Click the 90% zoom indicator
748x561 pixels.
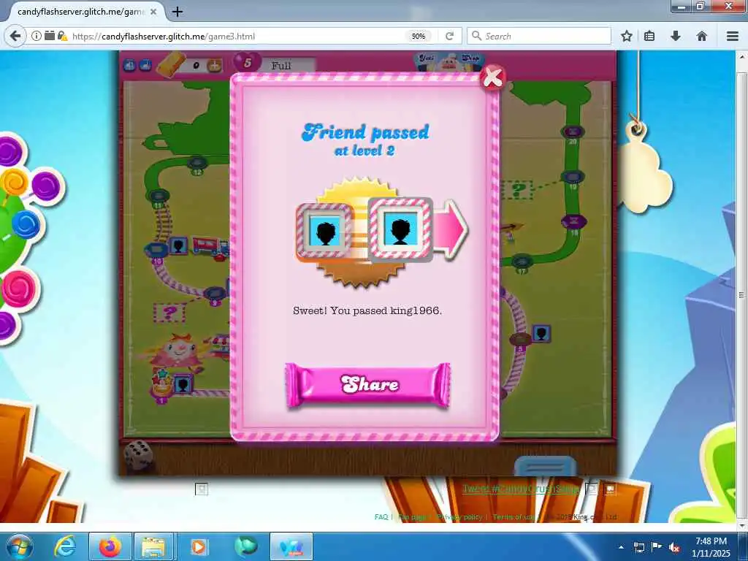coord(419,37)
